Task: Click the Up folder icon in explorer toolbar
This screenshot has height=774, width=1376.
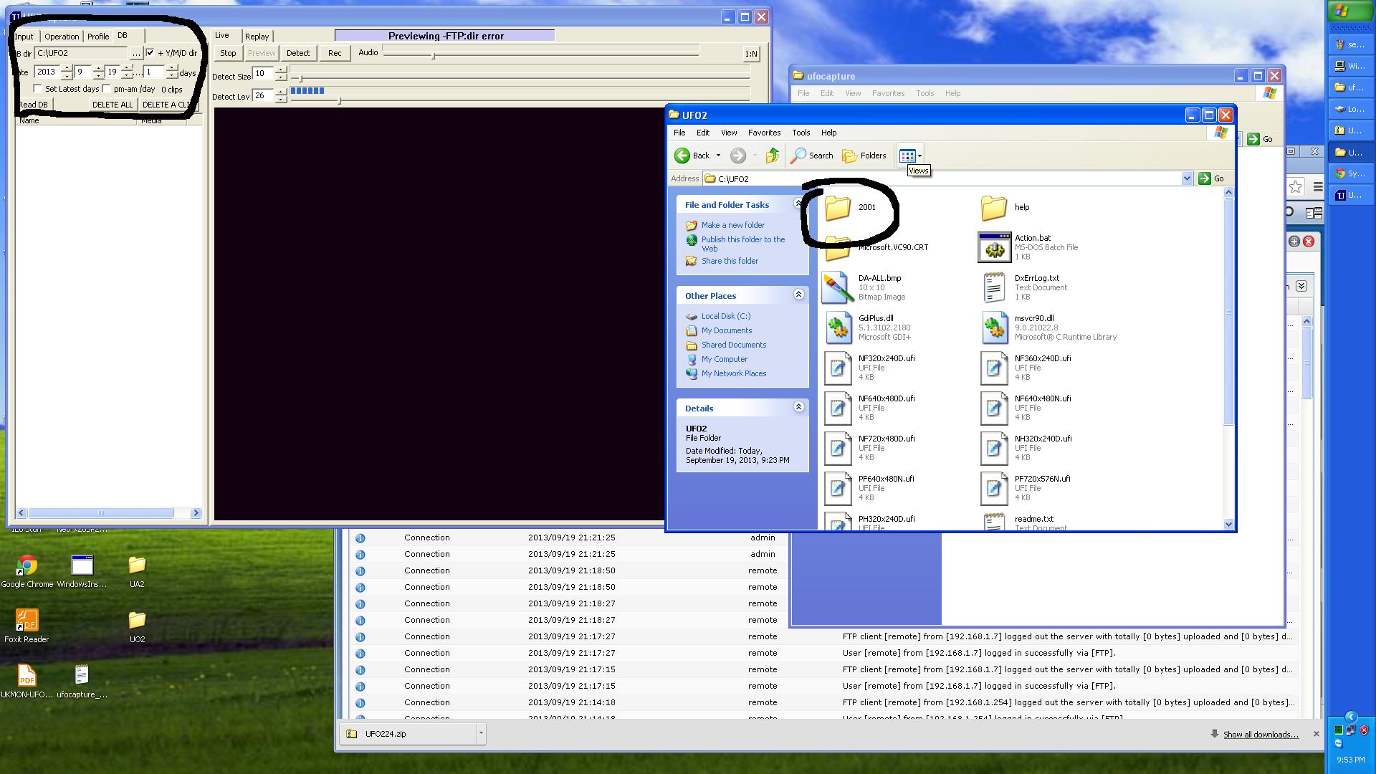Action: tap(772, 156)
